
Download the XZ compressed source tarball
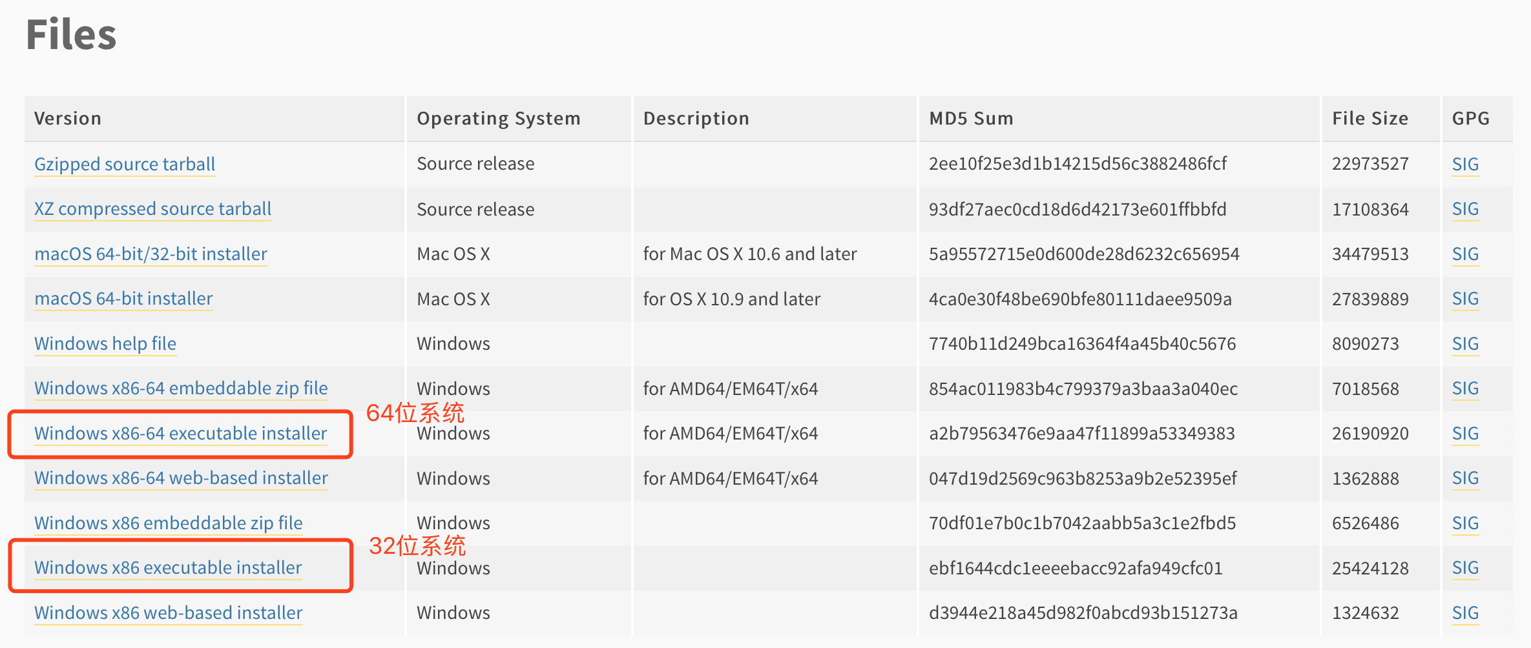152,209
